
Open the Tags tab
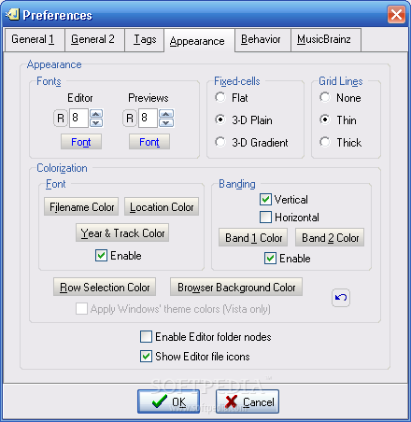click(x=145, y=40)
